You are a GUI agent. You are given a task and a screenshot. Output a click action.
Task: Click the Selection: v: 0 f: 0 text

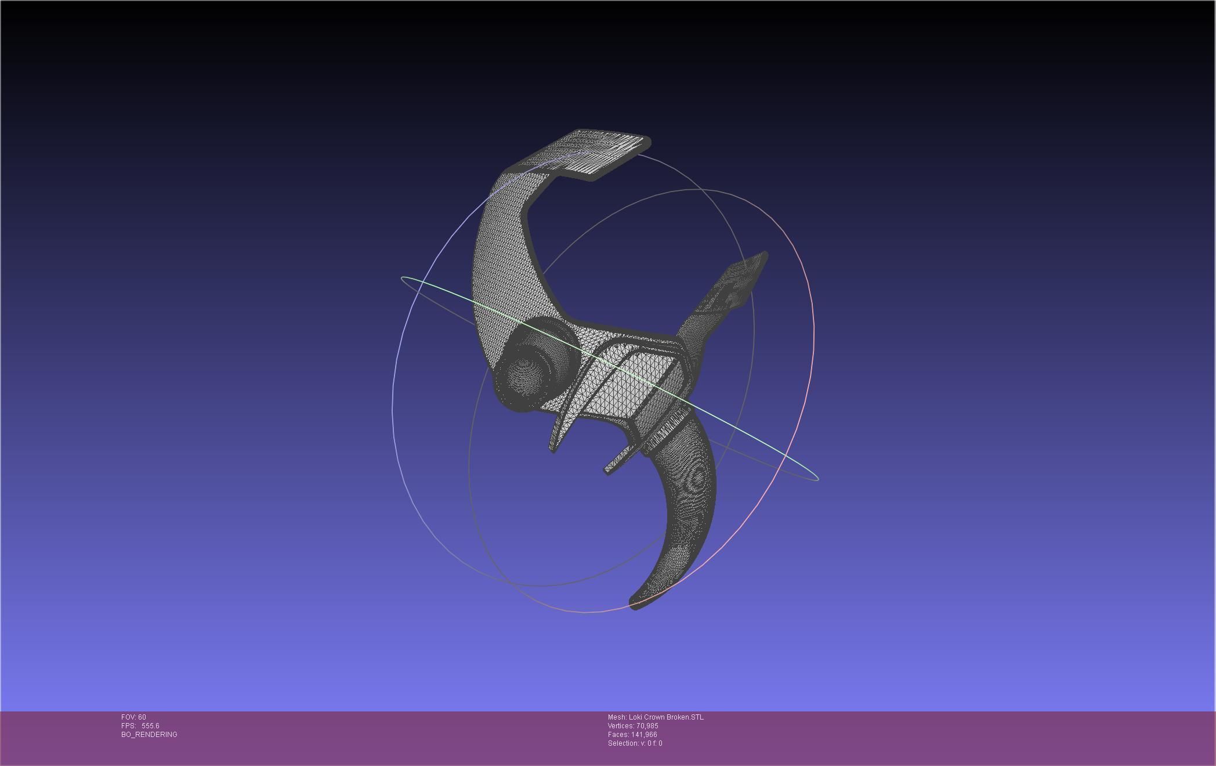635,743
